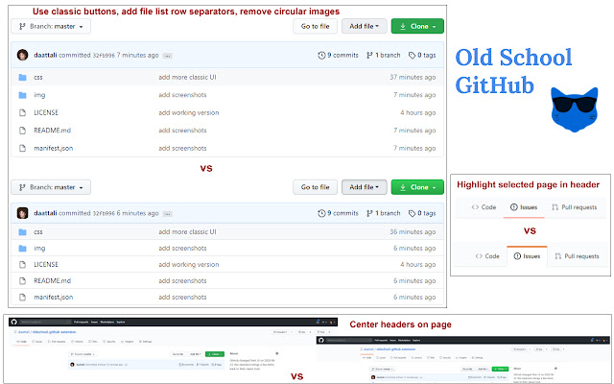Select Code tab in boxed-tab header
Screen dimensions: 614x384
(x=487, y=256)
